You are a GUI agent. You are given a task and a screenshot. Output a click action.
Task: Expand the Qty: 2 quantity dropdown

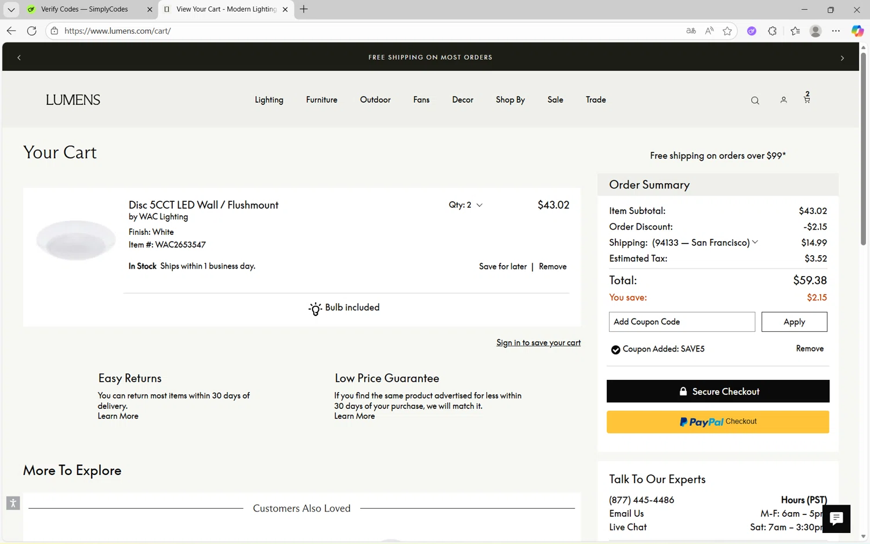coord(466,205)
